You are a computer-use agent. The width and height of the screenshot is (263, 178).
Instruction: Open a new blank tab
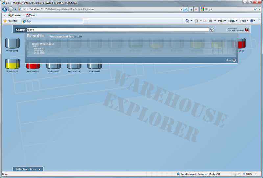pos(86,21)
